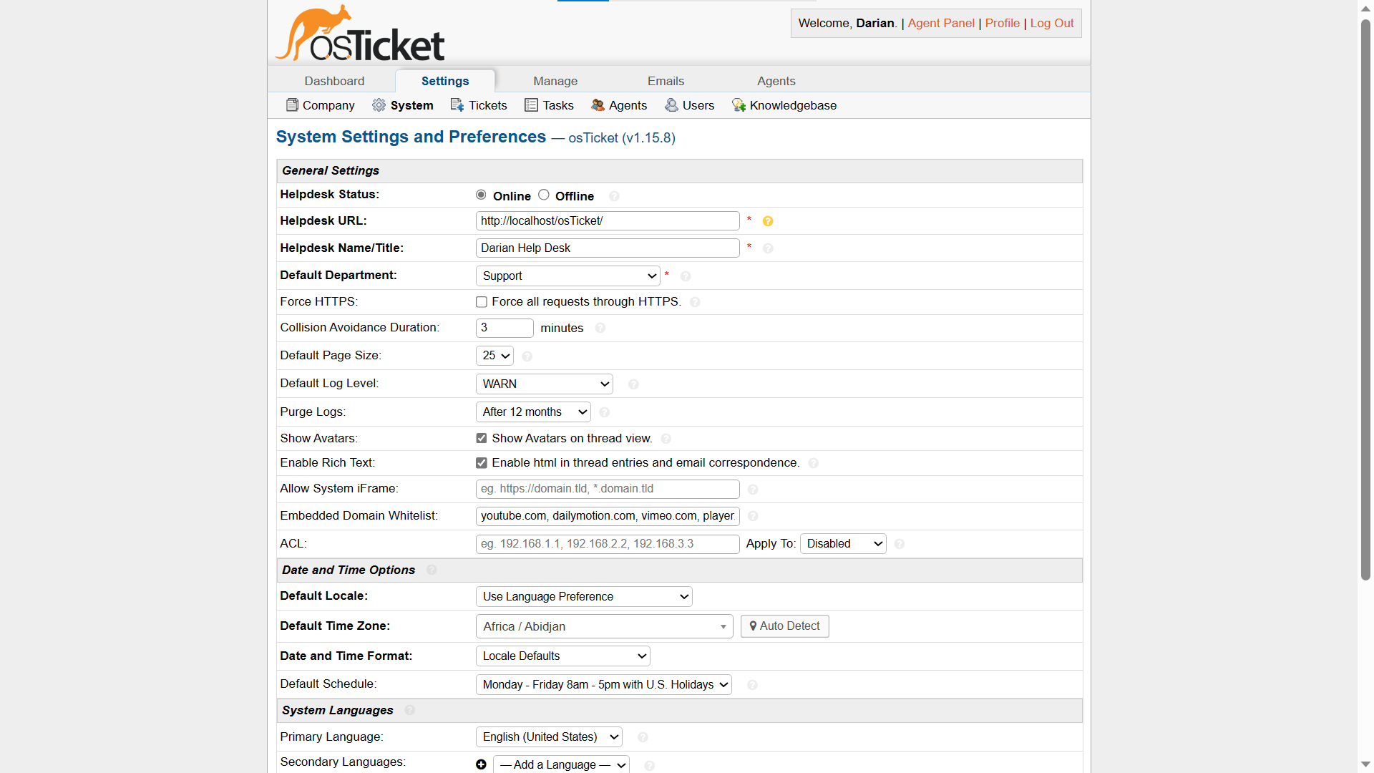The width and height of the screenshot is (1374, 773).
Task: Open the Users settings icon
Action: coord(671,105)
